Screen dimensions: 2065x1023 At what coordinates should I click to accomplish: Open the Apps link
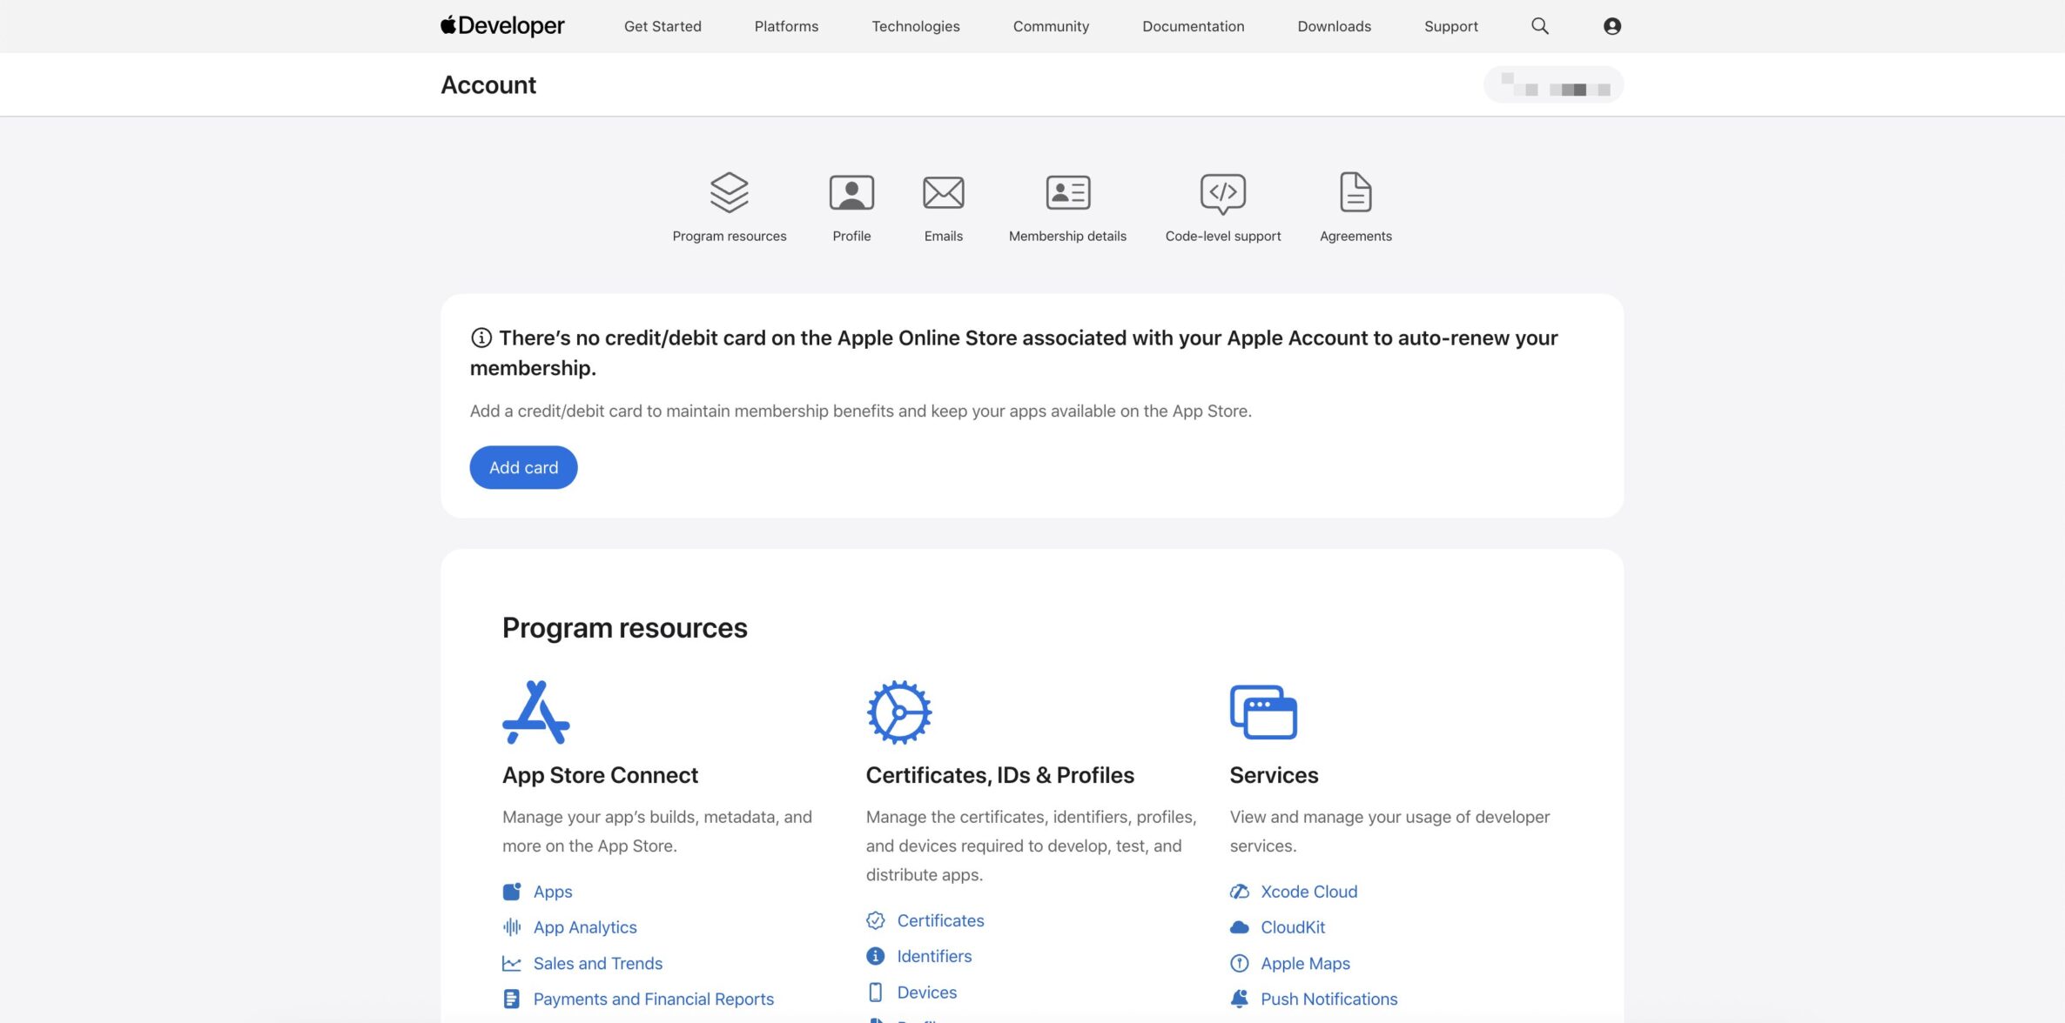click(x=553, y=892)
